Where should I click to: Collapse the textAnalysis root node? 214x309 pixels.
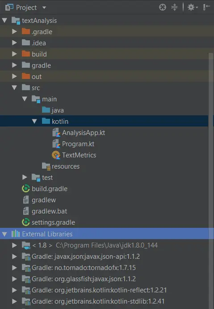coord(5,20)
